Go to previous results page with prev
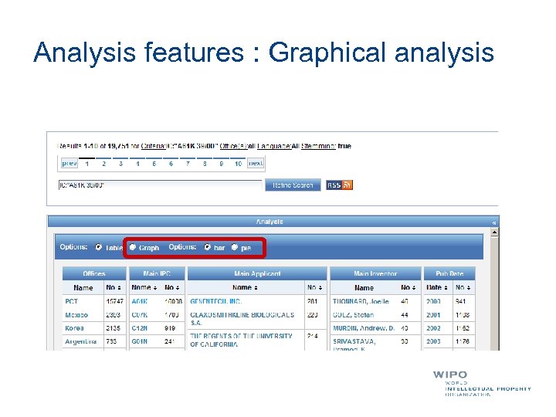 pyautogui.click(x=69, y=163)
